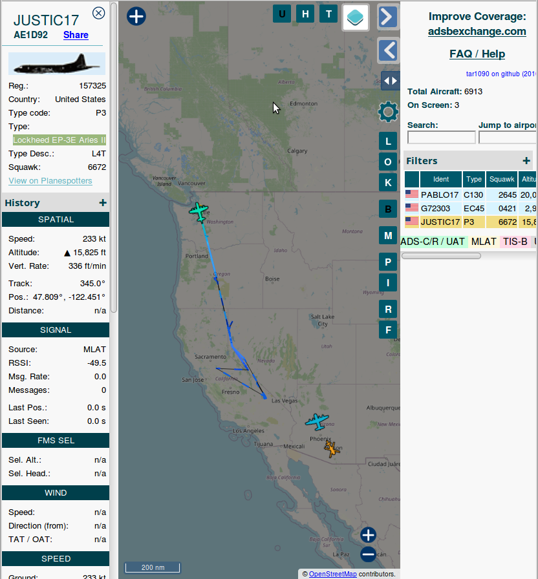
Task: Click the WIND section header
Action: [56, 492]
